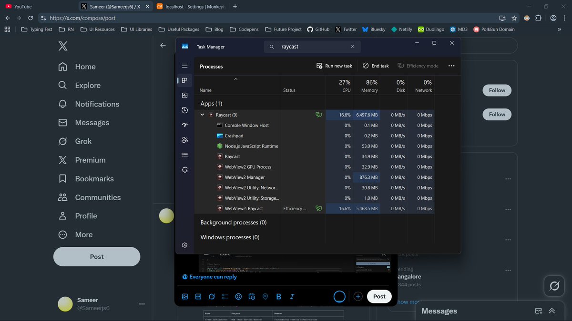Click the X logo in sidebar
The height and width of the screenshot is (321, 572).
pos(63,46)
